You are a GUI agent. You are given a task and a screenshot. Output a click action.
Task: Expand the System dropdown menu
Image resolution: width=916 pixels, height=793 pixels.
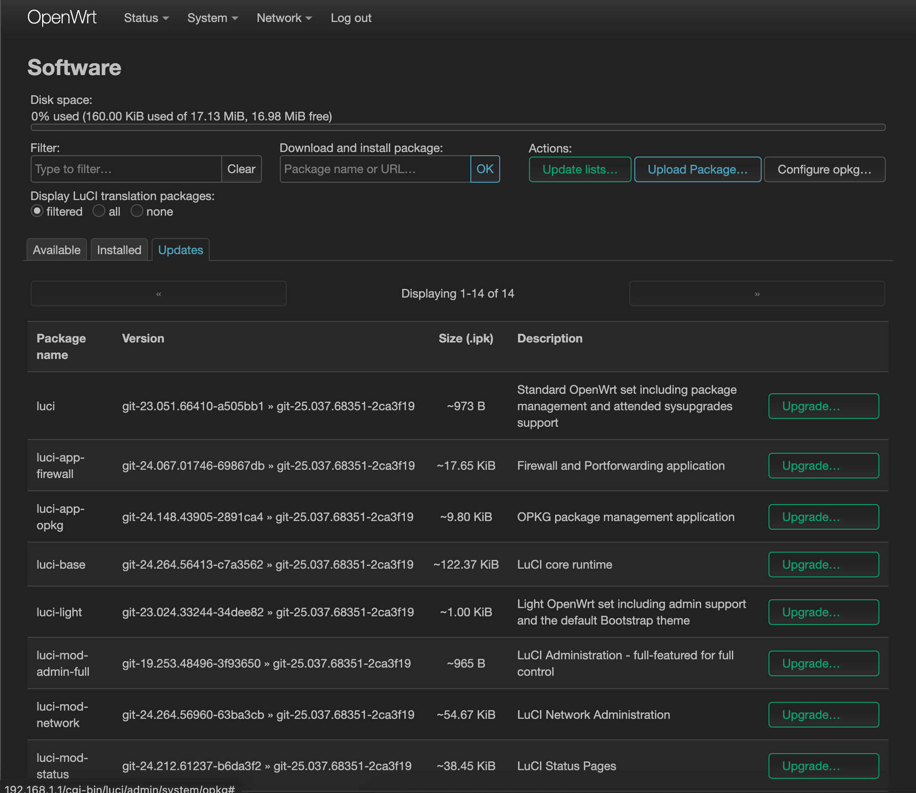(213, 18)
